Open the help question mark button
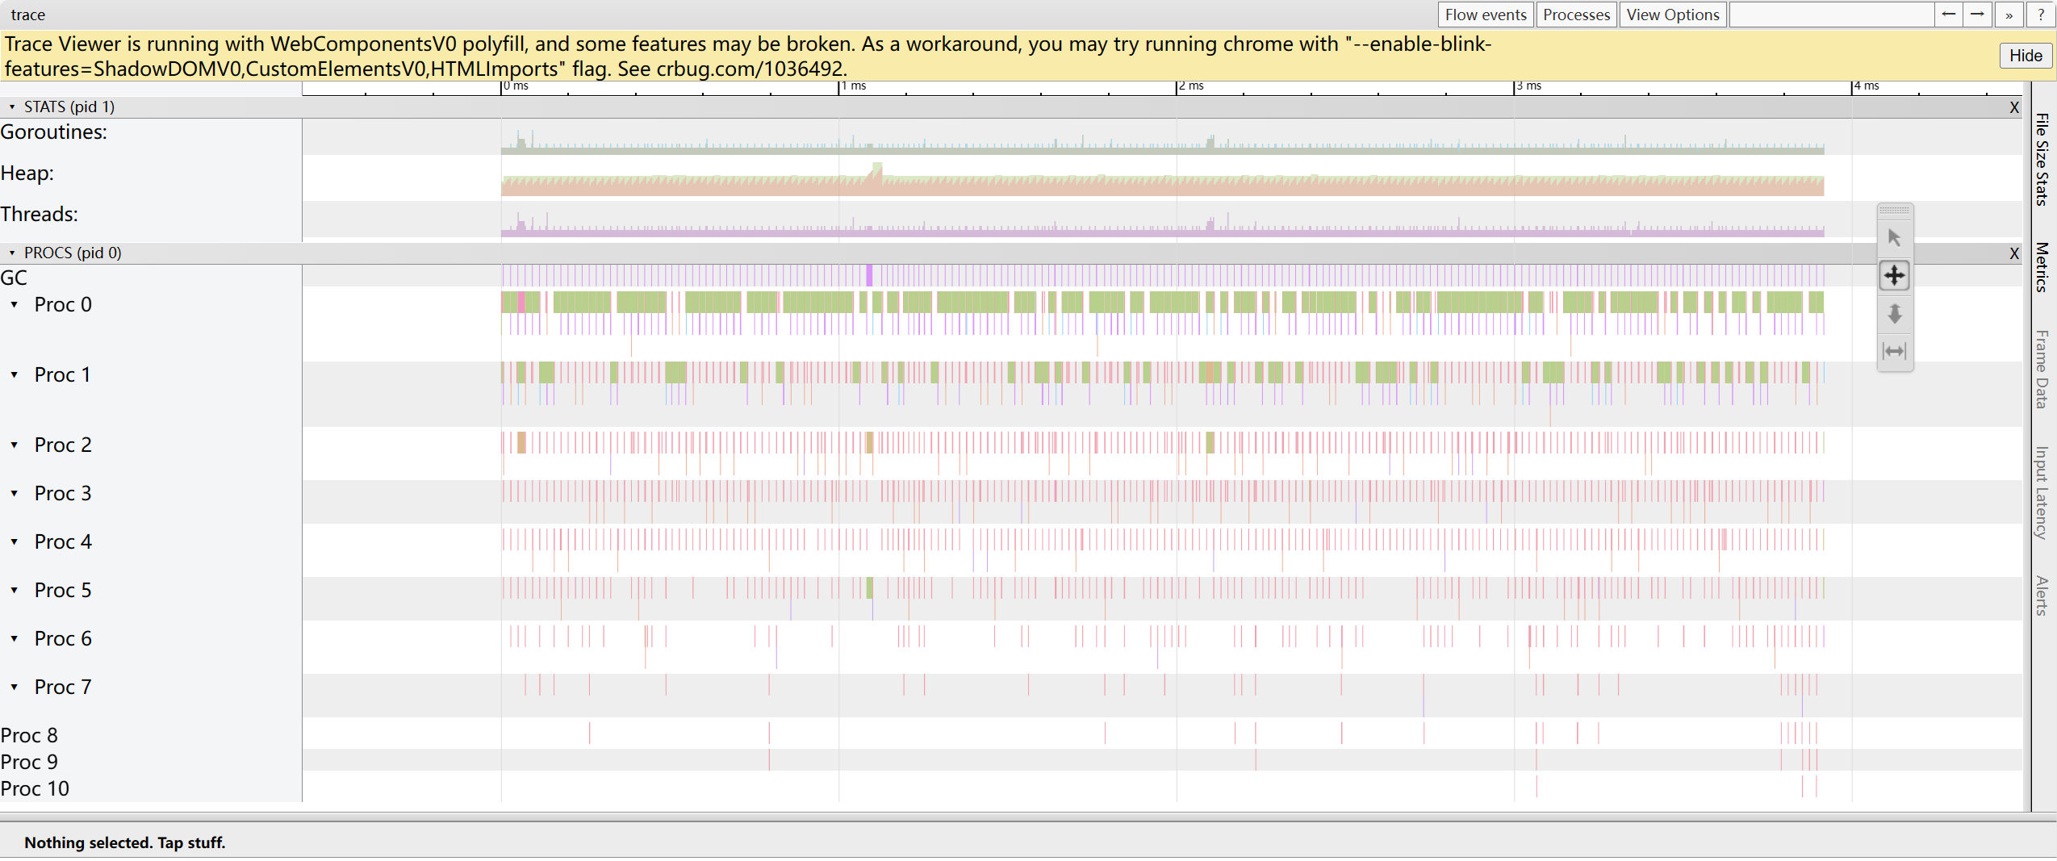The height and width of the screenshot is (861, 2057). click(x=2040, y=15)
